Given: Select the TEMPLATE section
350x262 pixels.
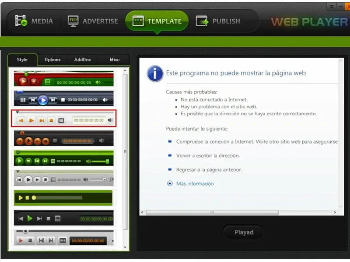Looking at the screenshot, I should [157, 21].
